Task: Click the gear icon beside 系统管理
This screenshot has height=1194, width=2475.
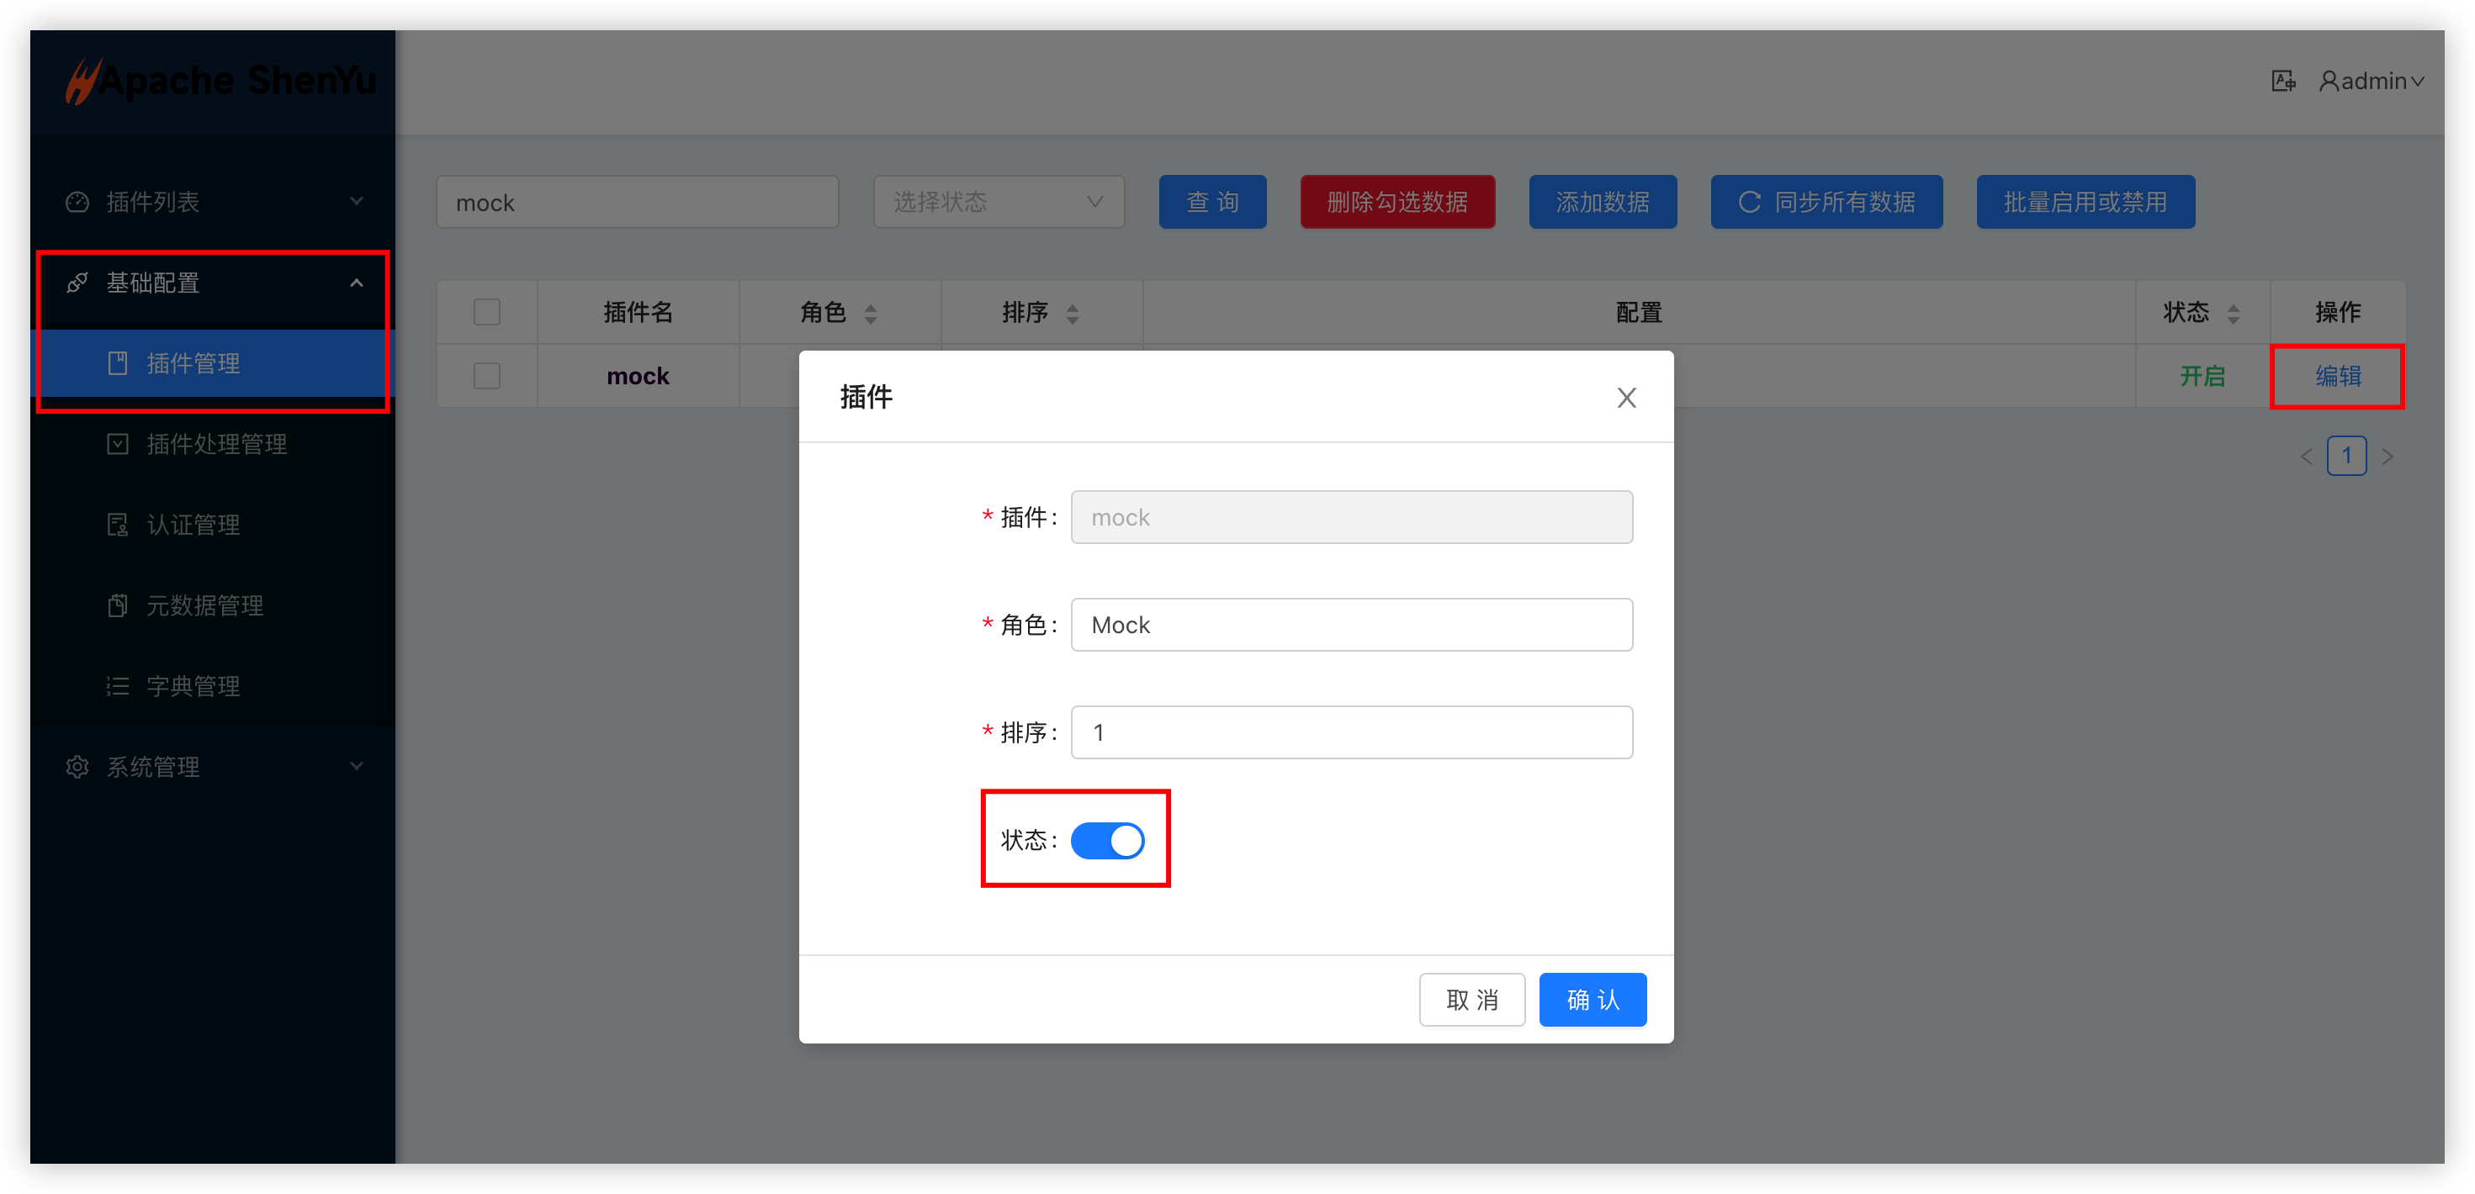Action: pyautogui.click(x=77, y=767)
